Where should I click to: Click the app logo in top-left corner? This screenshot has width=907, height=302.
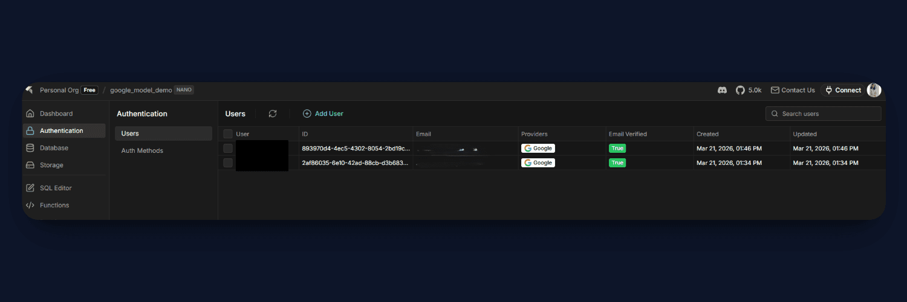point(29,90)
